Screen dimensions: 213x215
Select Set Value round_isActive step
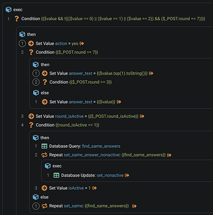pos(86,116)
